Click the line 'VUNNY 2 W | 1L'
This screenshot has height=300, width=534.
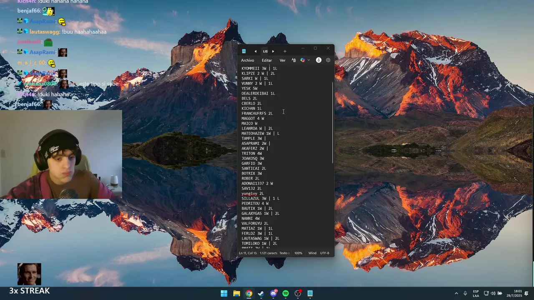tap(257, 83)
